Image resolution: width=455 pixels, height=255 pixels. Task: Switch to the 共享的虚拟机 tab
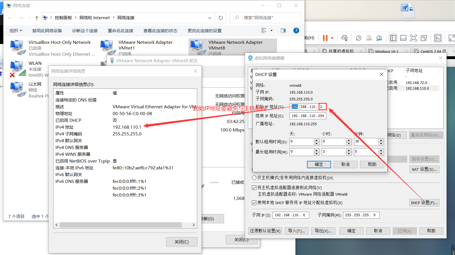tap(341, 51)
